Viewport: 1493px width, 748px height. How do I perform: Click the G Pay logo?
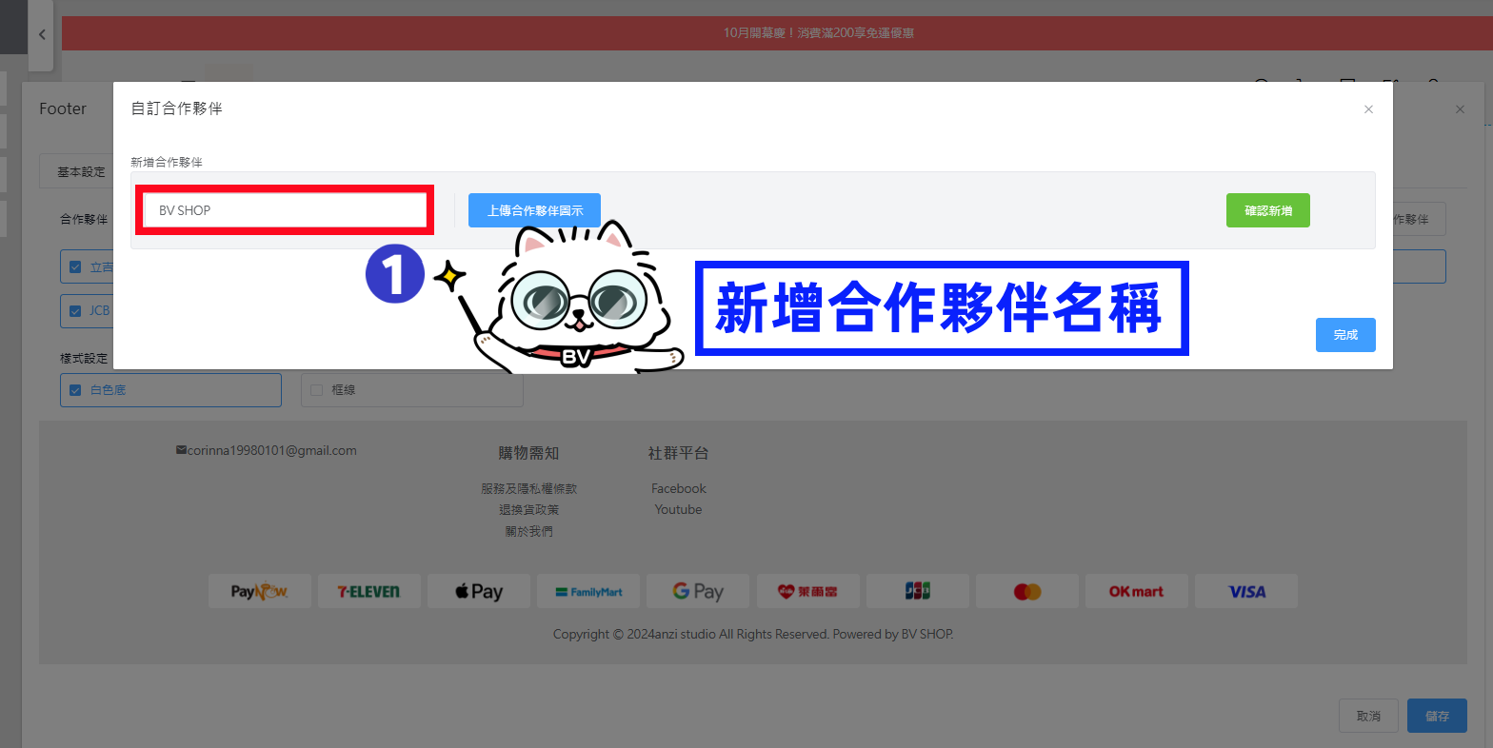pyautogui.click(x=698, y=591)
